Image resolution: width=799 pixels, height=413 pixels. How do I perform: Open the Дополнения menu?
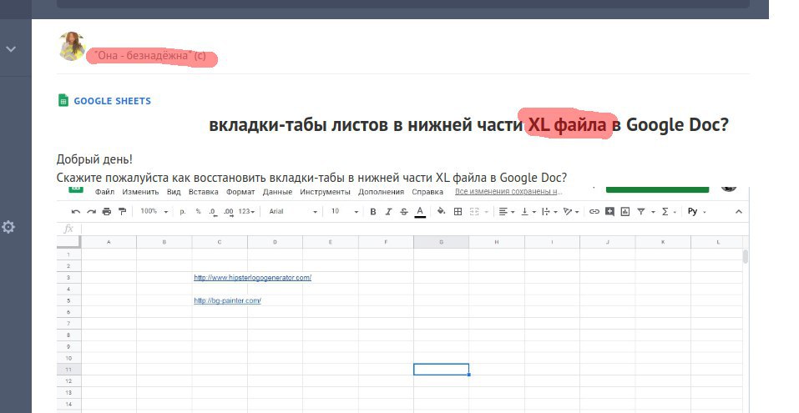pos(382,192)
